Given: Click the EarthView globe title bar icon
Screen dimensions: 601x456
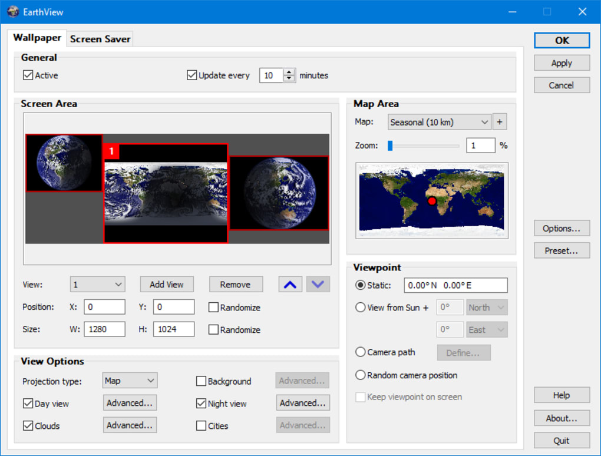Looking at the screenshot, I should tap(13, 12).
